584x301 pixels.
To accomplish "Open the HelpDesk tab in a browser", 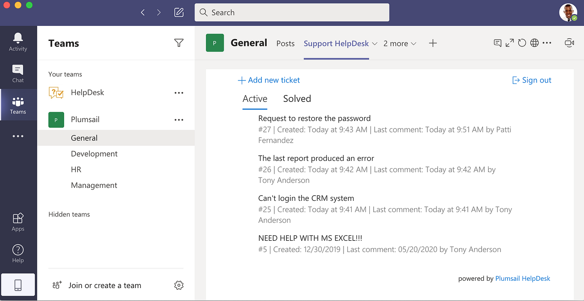I will click(534, 43).
